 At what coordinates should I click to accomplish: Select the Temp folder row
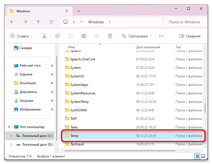(x=133, y=136)
